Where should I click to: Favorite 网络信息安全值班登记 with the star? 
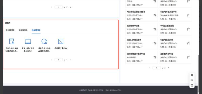click(155, 15)
